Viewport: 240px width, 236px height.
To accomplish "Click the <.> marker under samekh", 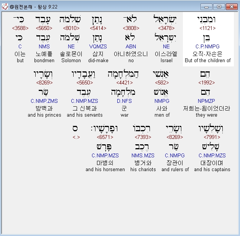I will coord(76,137).
